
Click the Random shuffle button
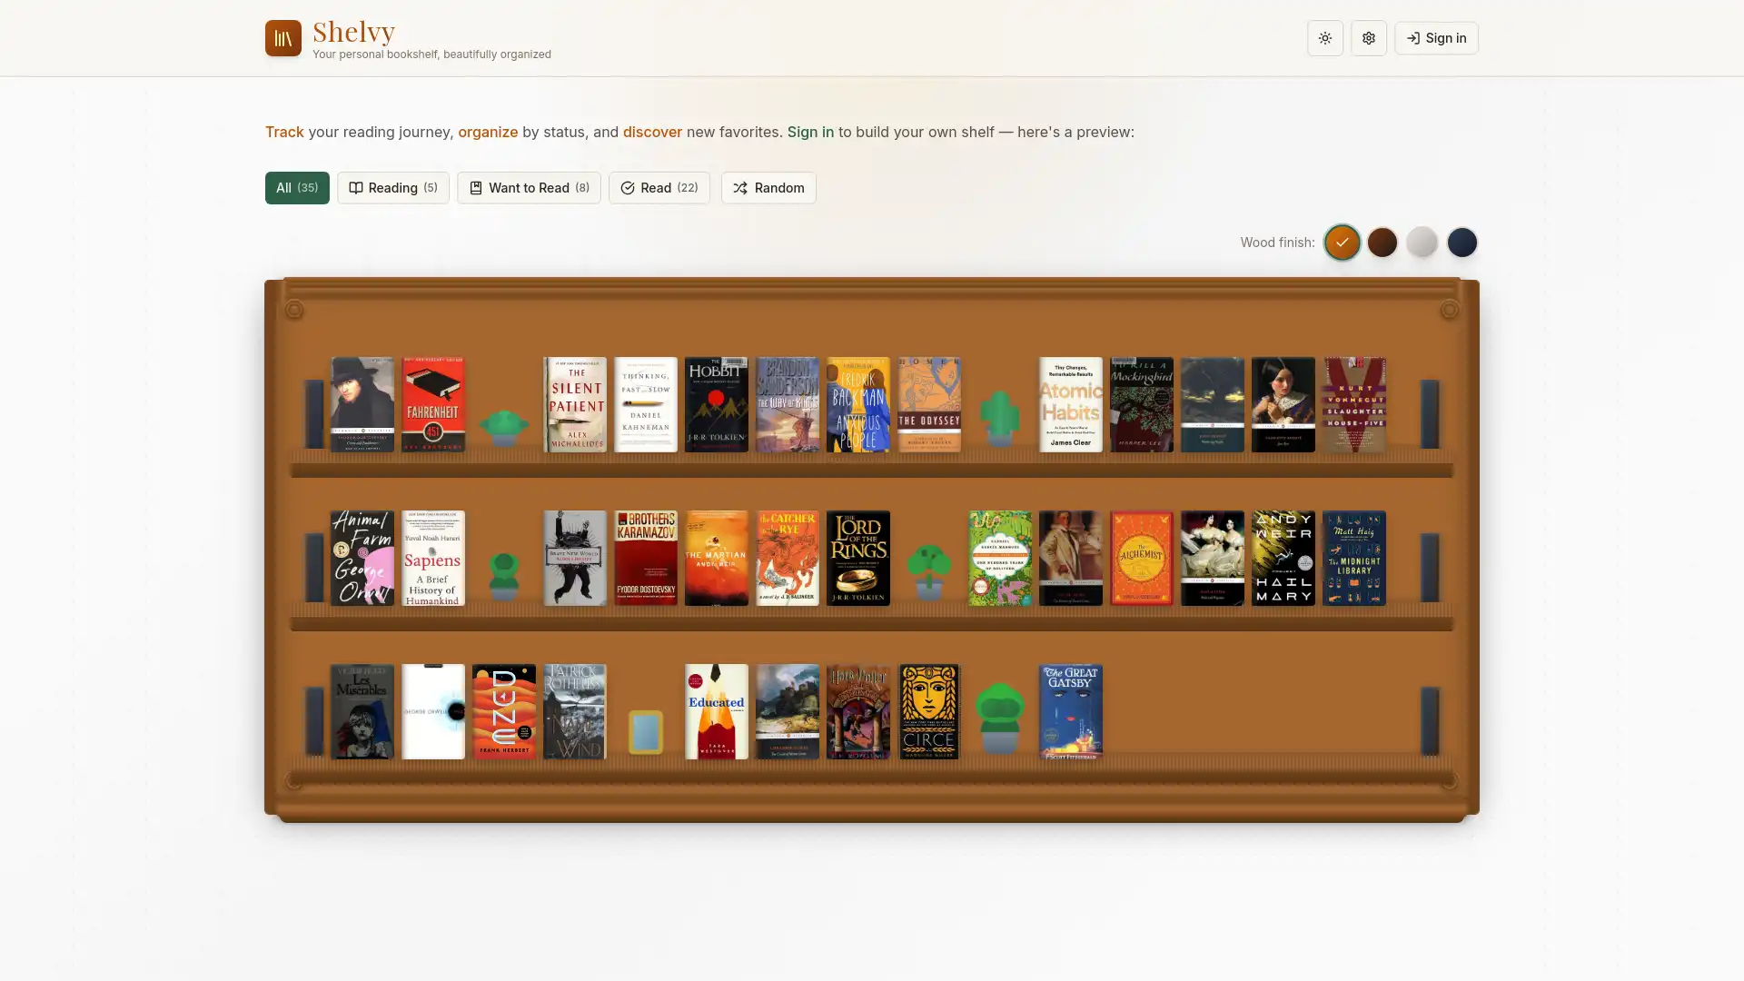(x=768, y=188)
